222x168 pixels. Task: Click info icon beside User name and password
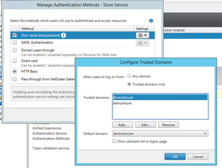[63, 35]
